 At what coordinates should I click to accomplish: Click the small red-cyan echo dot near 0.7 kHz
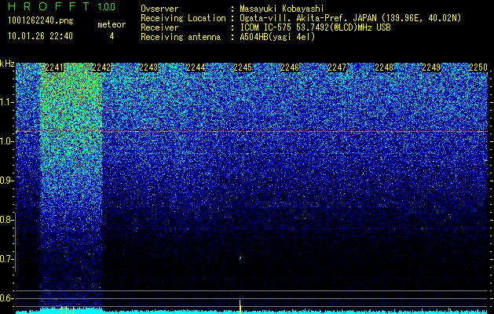[240, 258]
